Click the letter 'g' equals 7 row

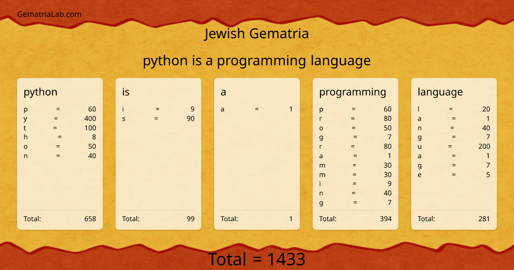355,137
